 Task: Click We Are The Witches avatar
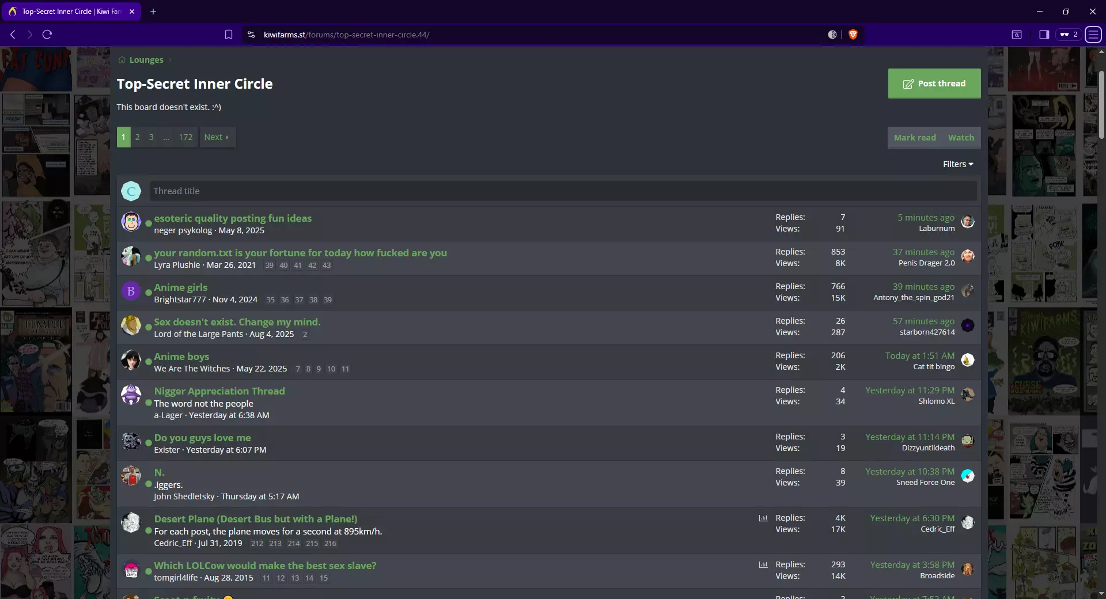[x=131, y=360]
